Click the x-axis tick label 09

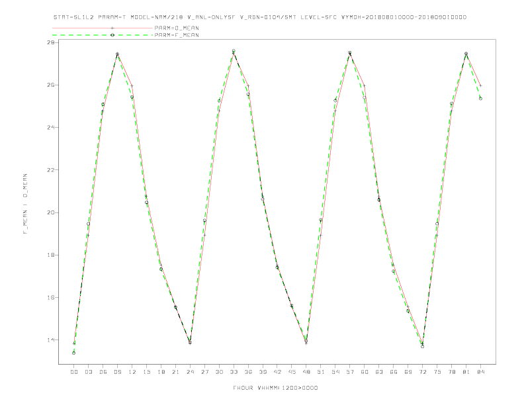(x=117, y=372)
